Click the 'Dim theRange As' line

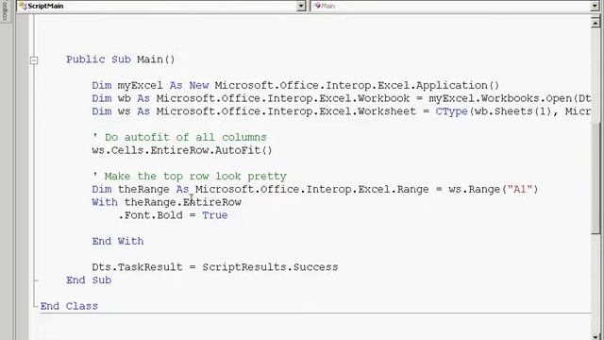[x=314, y=189]
